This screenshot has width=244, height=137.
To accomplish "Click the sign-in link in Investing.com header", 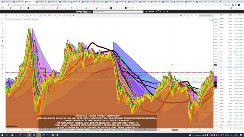I will tap(151, 11).
